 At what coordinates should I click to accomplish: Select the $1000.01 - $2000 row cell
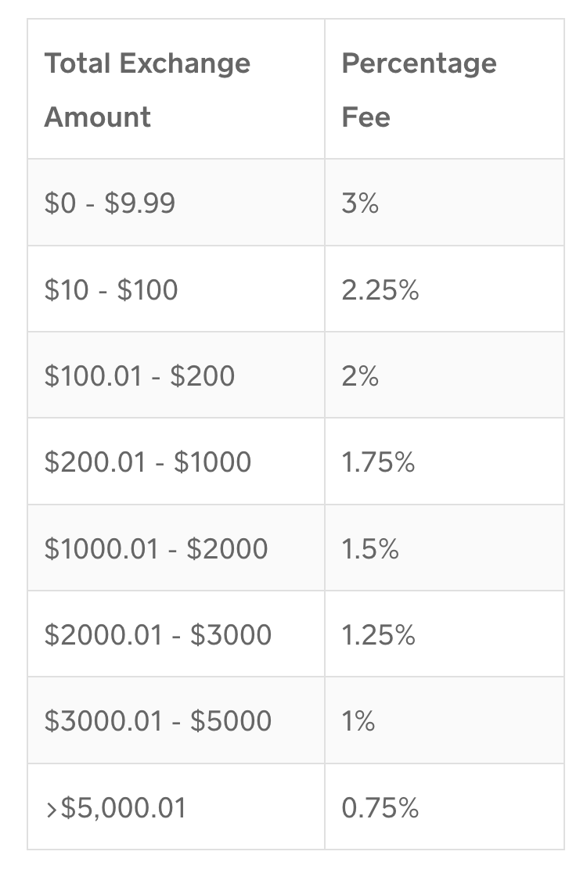coord(176,548)
